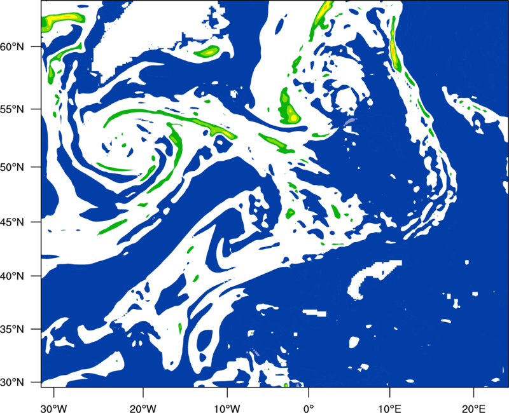This screenshot has height=413, width=509.
Task: Click the 50°N latitude label
Action: (12, 168)
